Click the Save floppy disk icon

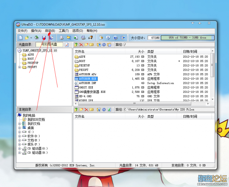(x=44, y=38)
